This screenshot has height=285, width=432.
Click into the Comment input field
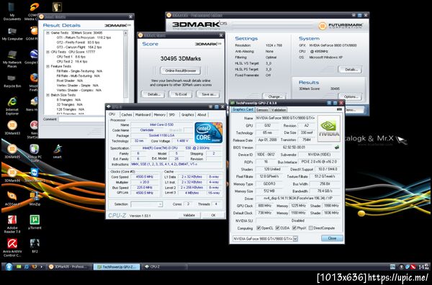[81, 119]
